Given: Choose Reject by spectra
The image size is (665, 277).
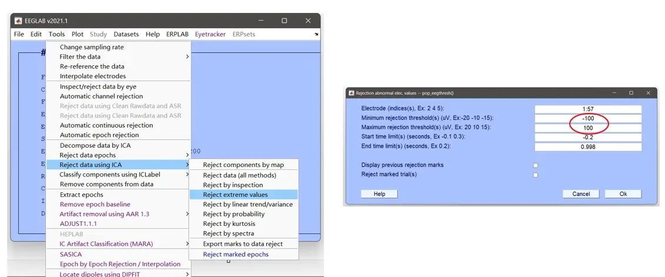Looking at the screenshot, I should (x=244, y=233).
